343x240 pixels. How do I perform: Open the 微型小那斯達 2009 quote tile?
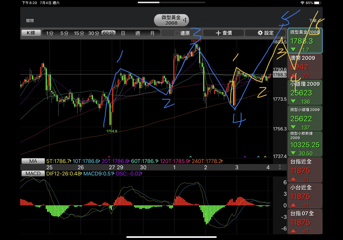click(305, 144)
